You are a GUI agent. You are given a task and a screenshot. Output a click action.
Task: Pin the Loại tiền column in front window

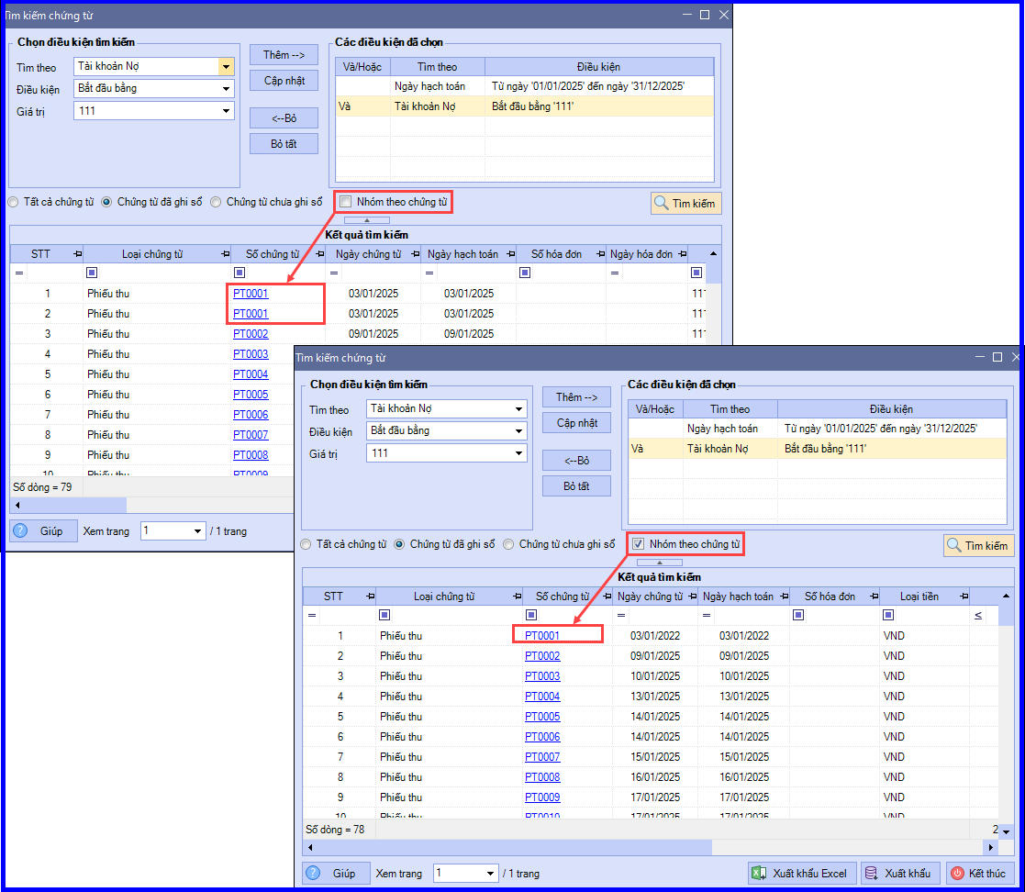(964, 597)
